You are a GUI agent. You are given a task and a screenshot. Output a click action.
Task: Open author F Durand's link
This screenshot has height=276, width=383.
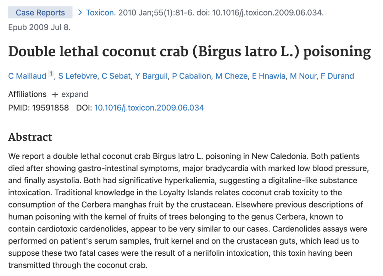[337, 76]
